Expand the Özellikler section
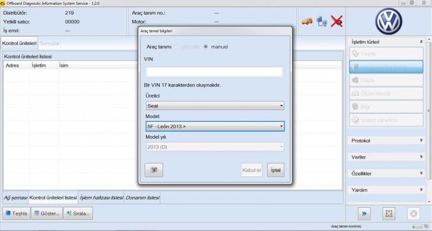This screenshot has width=432, height=231. pyautogui.click(x=421, y=173)
